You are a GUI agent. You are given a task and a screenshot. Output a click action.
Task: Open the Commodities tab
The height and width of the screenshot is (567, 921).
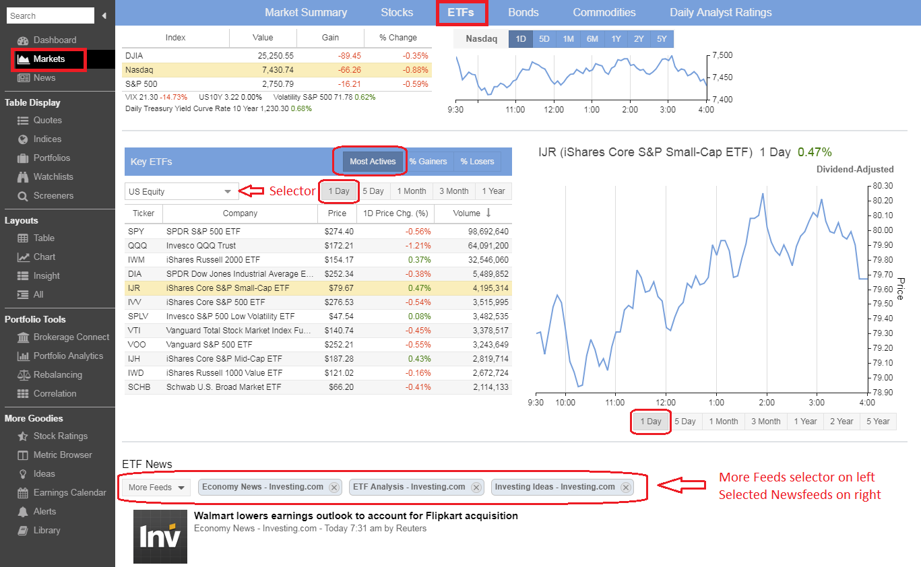coord(604,13)
